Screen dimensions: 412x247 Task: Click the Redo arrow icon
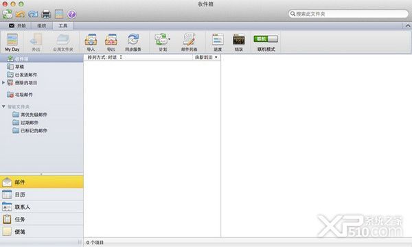[x=33, y=14]
